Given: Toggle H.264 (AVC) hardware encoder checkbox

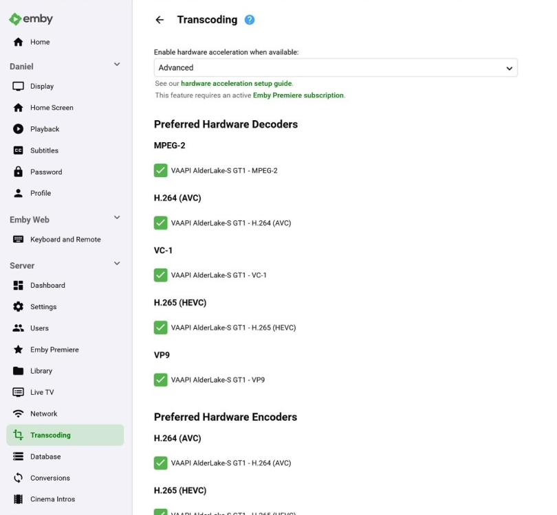Looking at the screenshot, I should [x=160, y=463].
